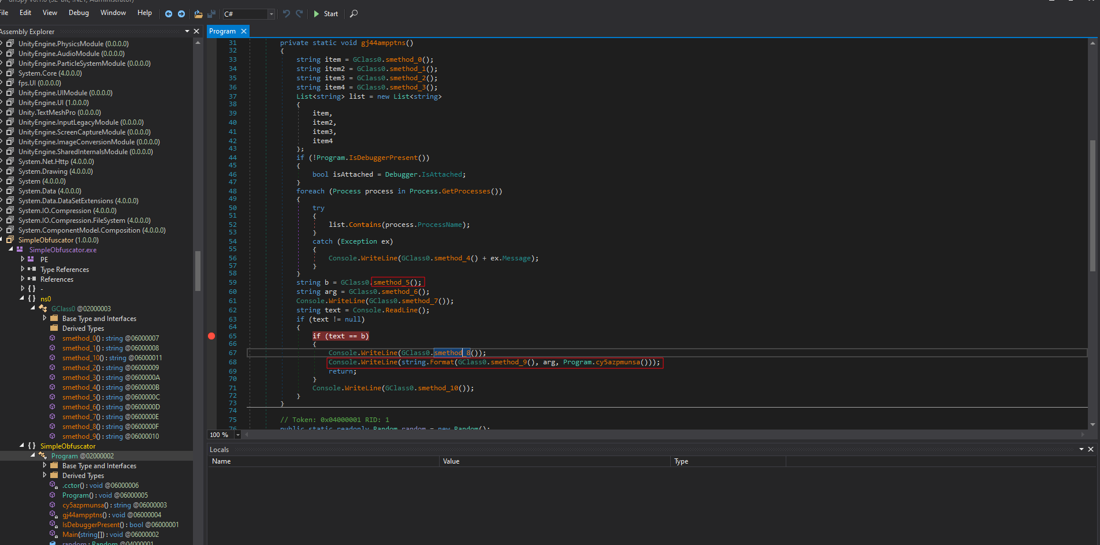This screenshot has width=1100, height=545.
Task: Close the Program tab
Action: [244, 31]
